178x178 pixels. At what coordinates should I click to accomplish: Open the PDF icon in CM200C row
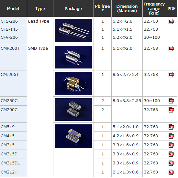coord(172,110)
